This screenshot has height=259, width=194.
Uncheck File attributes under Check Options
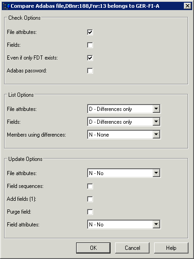(x=90, y=32)
